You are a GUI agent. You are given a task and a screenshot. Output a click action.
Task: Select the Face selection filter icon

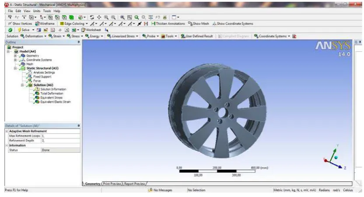point(64,17)
